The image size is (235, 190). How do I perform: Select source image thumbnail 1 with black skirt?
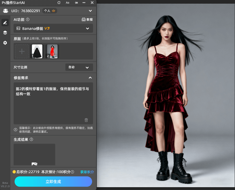point(37,52)
